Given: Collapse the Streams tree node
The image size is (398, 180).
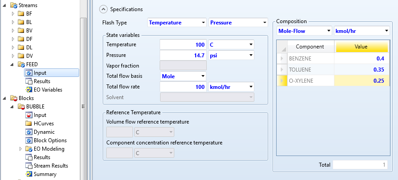Looking at the screenshot, I should point(5,6).
